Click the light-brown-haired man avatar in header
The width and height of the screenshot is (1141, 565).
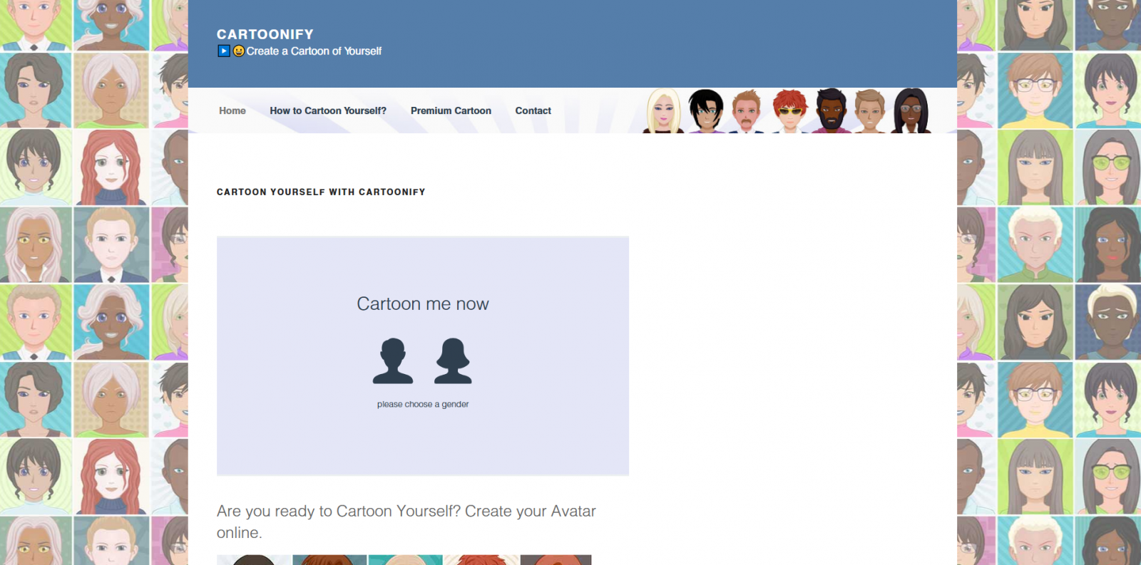(x=870, y=112)
